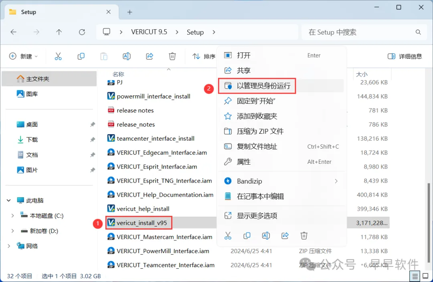The image size is (433, 282).
Task: Click the Up directory arrow
Action: pyautogui.click(x=59, y=32)
